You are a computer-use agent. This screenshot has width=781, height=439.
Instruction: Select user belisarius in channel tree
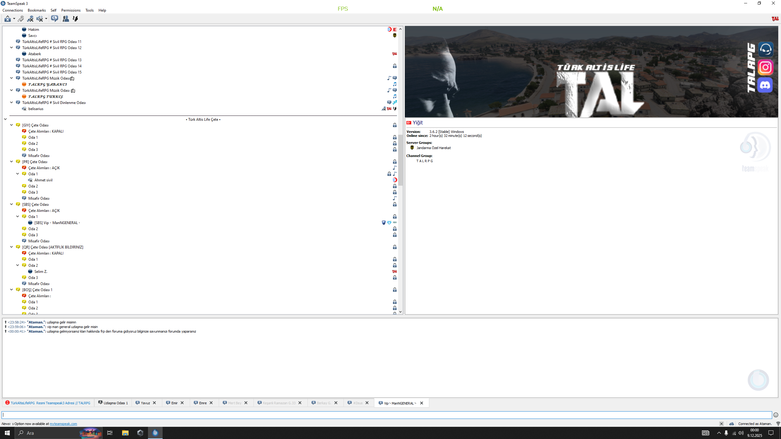(x=36, y=109)
